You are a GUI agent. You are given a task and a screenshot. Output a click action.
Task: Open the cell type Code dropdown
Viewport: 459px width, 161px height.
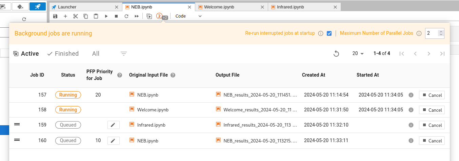[x=188, y=16]
